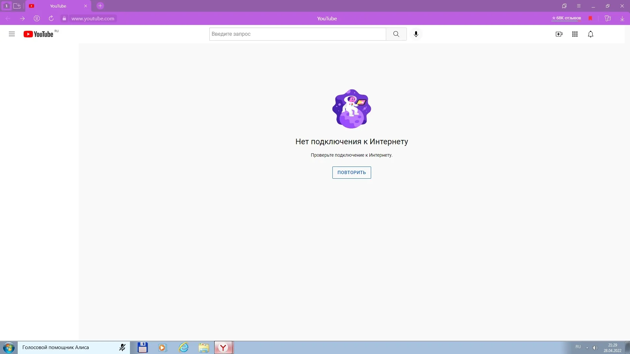Open browser downloads arrow
This screenshot has width=630, height=354.
(x=622, y=18)
